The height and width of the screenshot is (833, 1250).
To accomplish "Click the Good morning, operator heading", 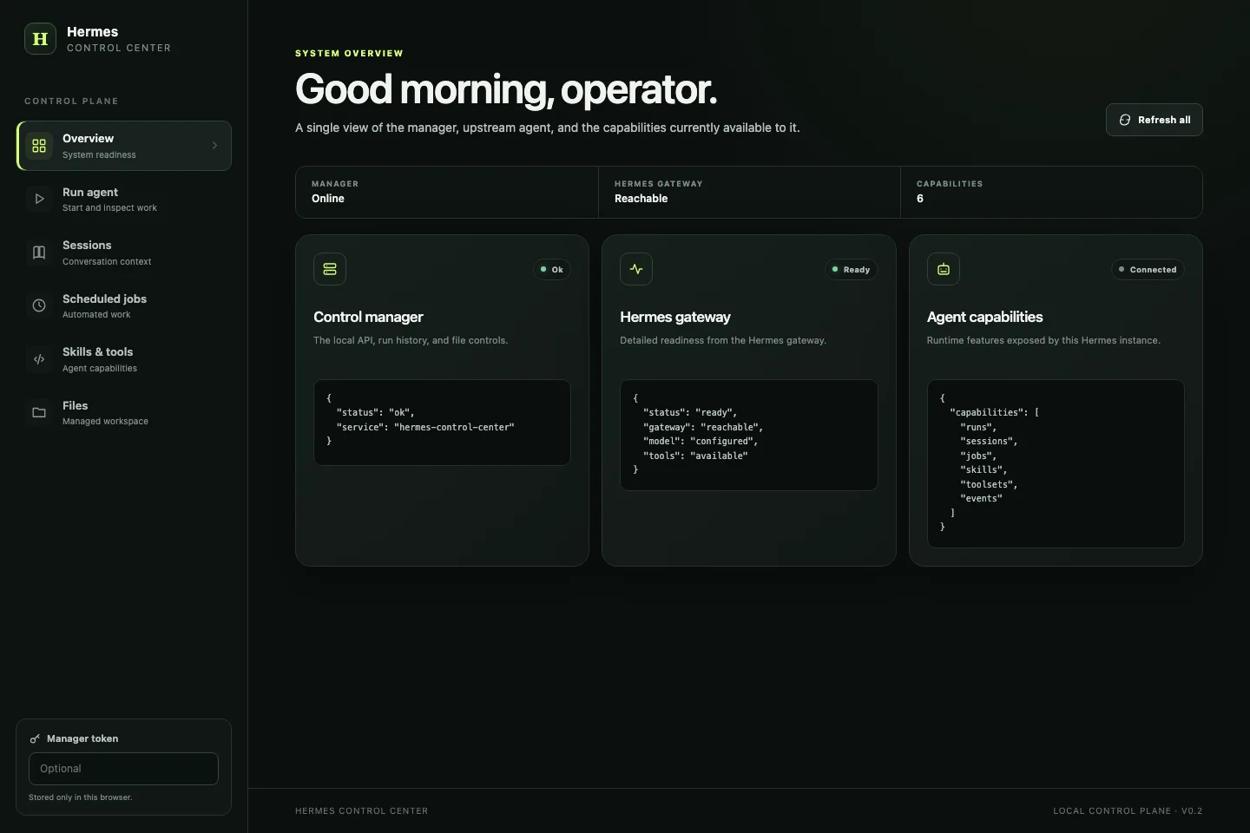I will [x=506, y=89].
